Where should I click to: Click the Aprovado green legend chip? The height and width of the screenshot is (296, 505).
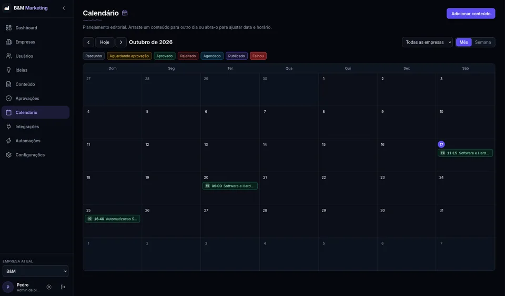tap(165, 56)
